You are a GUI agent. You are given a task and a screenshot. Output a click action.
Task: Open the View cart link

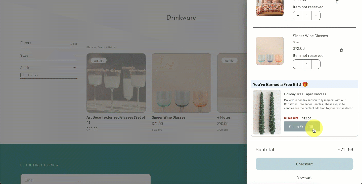304,177
